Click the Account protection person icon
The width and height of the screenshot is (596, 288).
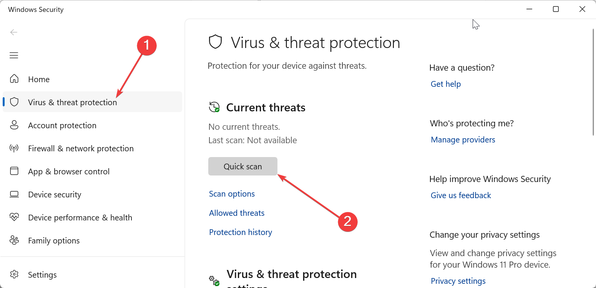[14, 125]
